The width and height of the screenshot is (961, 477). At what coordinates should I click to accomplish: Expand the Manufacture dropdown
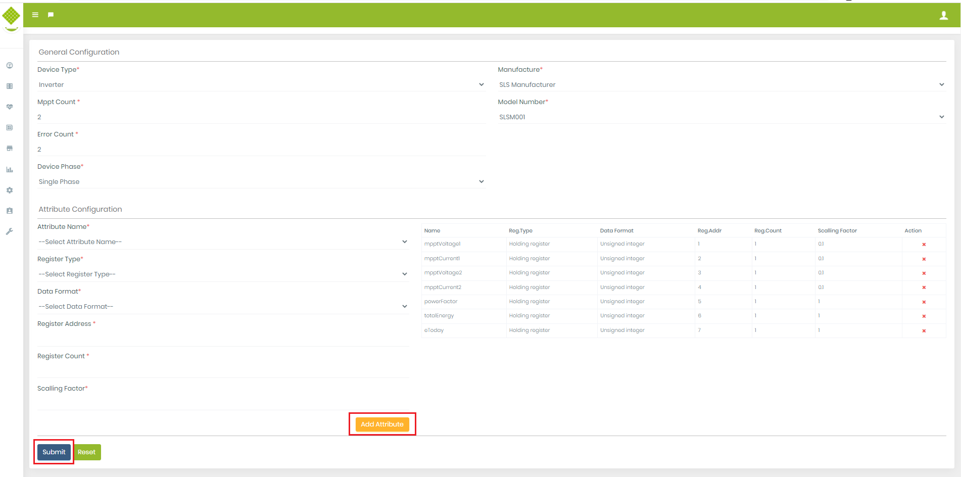point(721,85)
